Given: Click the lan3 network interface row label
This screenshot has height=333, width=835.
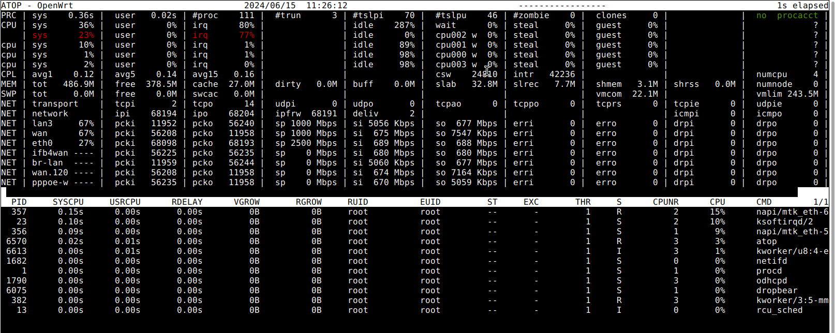Looking at the screenshot, I should tap(42, 124).
